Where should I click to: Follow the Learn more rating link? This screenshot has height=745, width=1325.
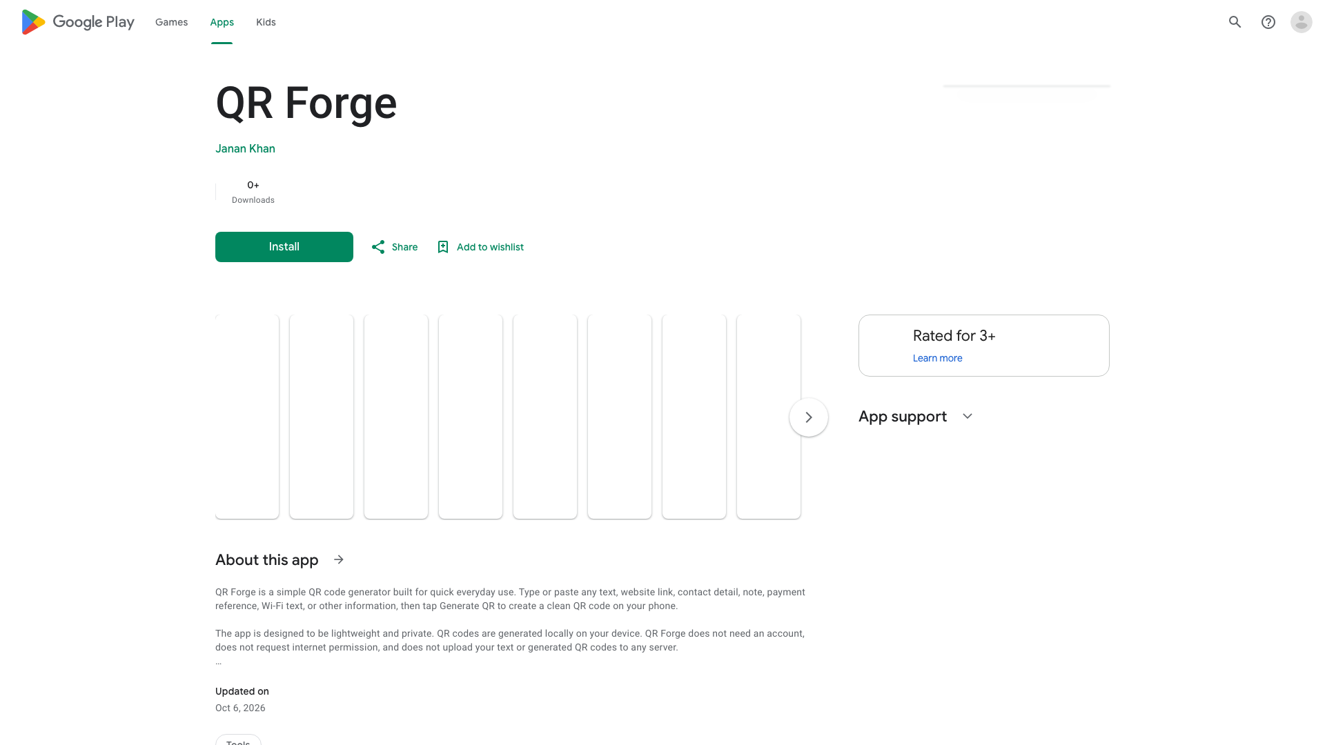coord(937,358)
